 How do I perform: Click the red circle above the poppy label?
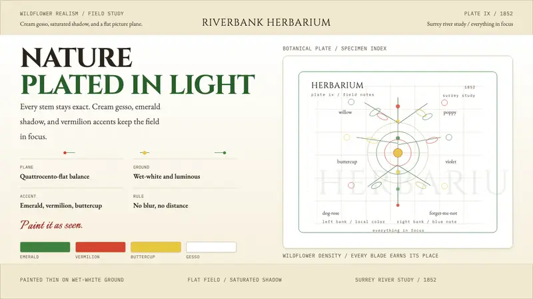click(444, 102)
